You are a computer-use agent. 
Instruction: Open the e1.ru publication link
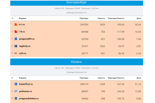click(22, 24)
